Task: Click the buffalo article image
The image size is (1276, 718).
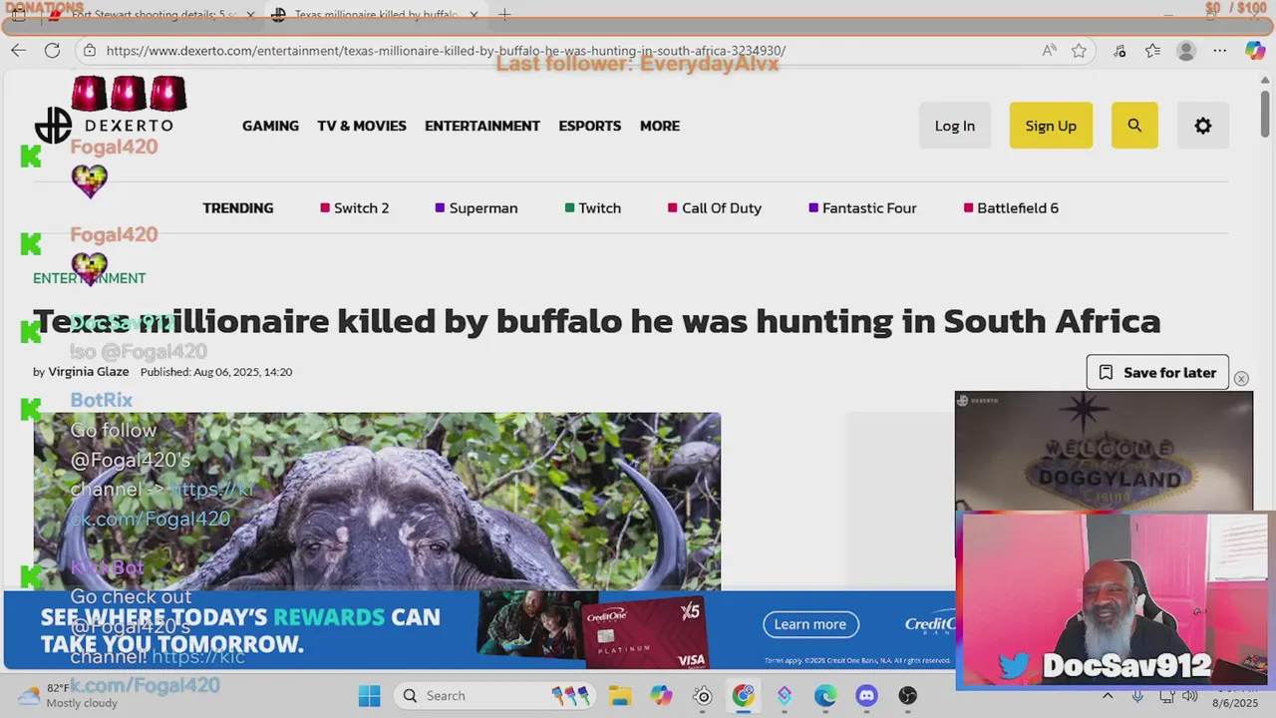Action: (x=377, y=502)
